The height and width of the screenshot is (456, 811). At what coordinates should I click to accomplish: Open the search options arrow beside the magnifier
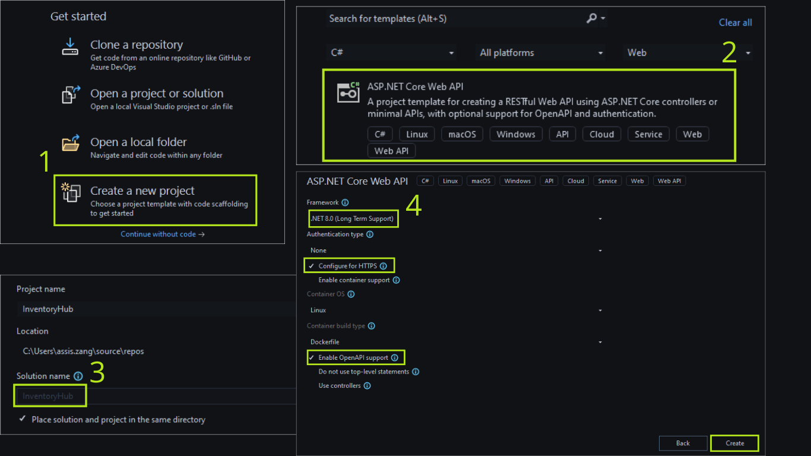(x=603, y=18)
